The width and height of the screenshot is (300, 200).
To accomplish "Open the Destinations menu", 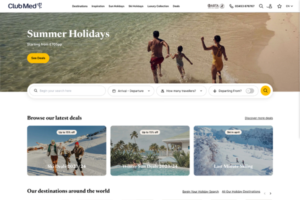I will tap(80, 6).
